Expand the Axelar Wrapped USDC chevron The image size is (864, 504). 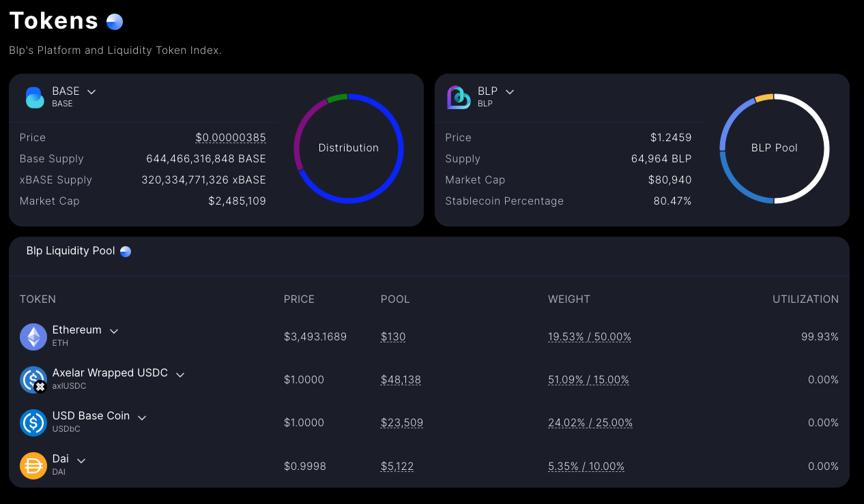(x=180, y=374)
